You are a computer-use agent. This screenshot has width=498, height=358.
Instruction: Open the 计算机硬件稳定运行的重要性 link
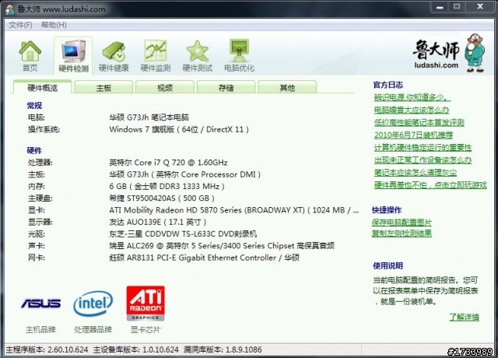pyautogui.click(x=423, y=148)
